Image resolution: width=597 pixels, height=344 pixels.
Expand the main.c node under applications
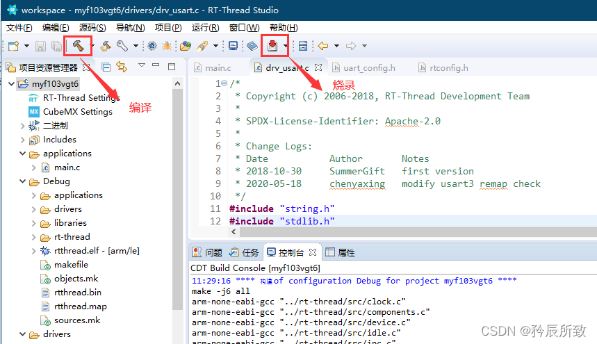[33, 167]
